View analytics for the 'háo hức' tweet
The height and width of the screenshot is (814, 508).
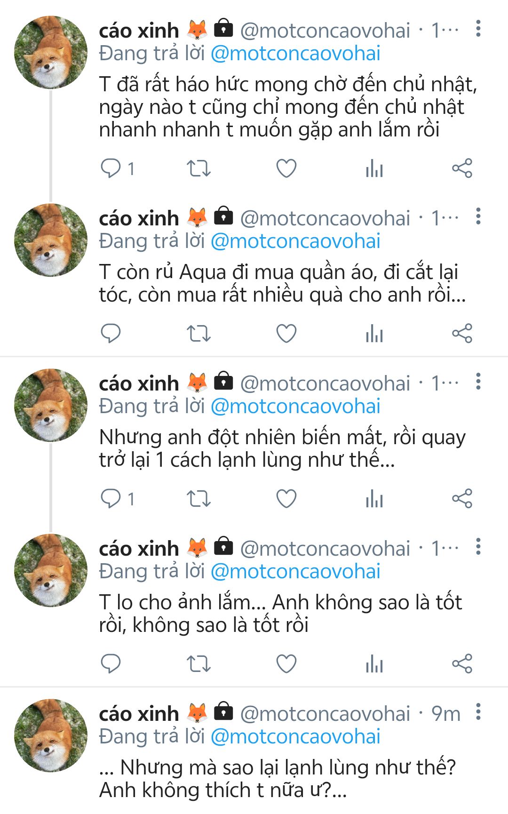click(374, 168)
